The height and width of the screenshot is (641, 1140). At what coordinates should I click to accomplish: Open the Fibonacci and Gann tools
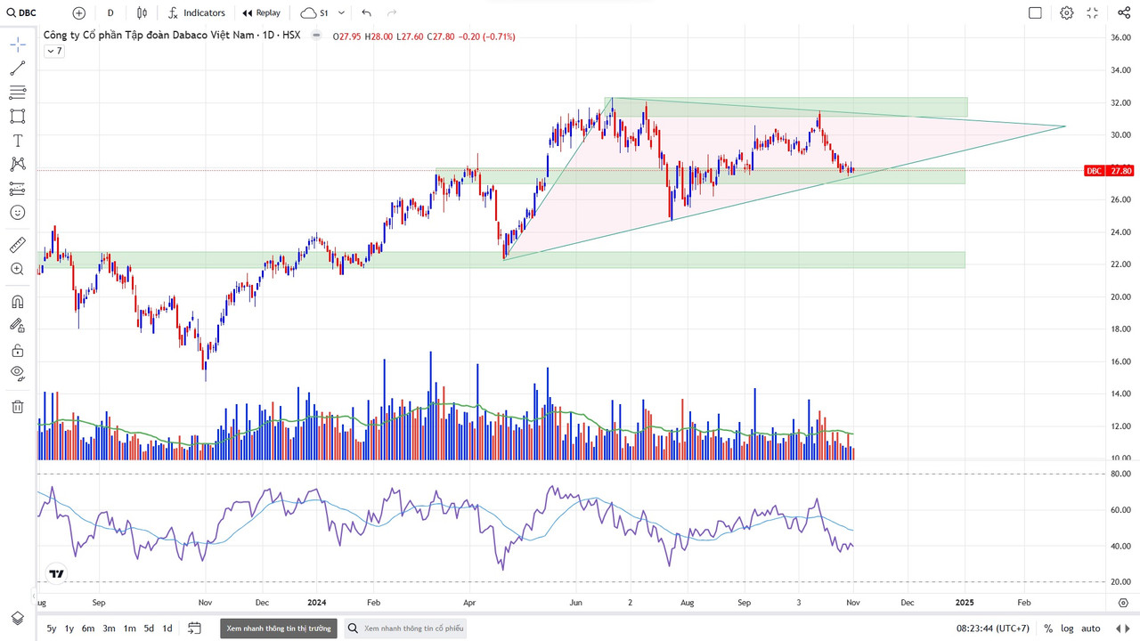[x=18, y=93]
